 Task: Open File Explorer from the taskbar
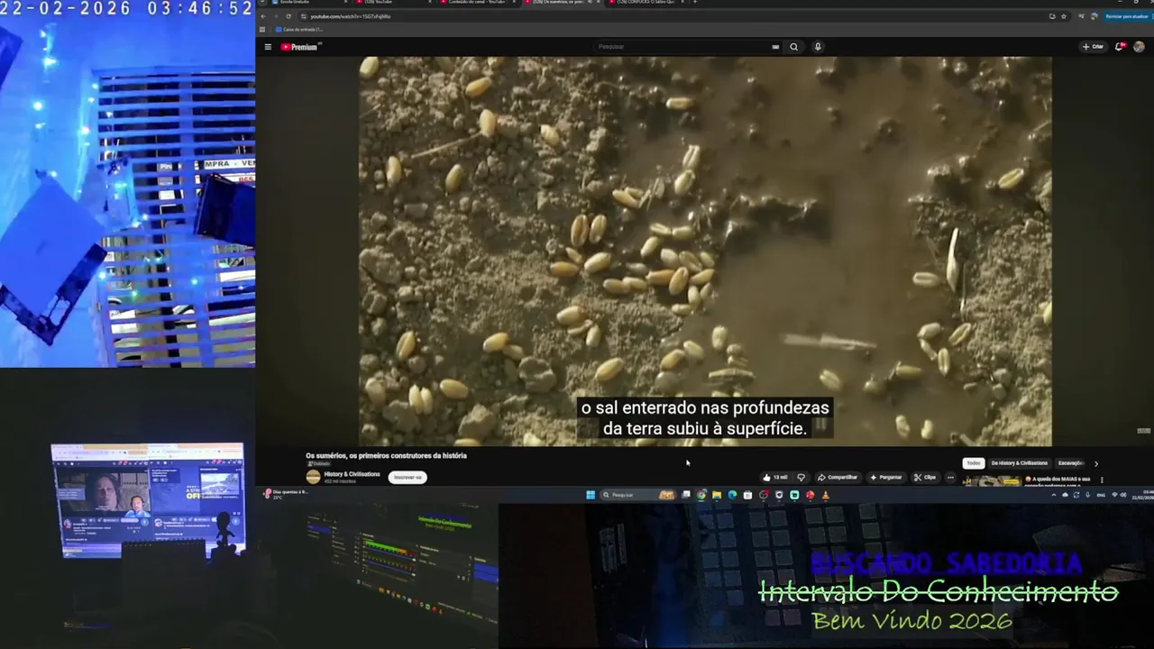click(717, 495)
